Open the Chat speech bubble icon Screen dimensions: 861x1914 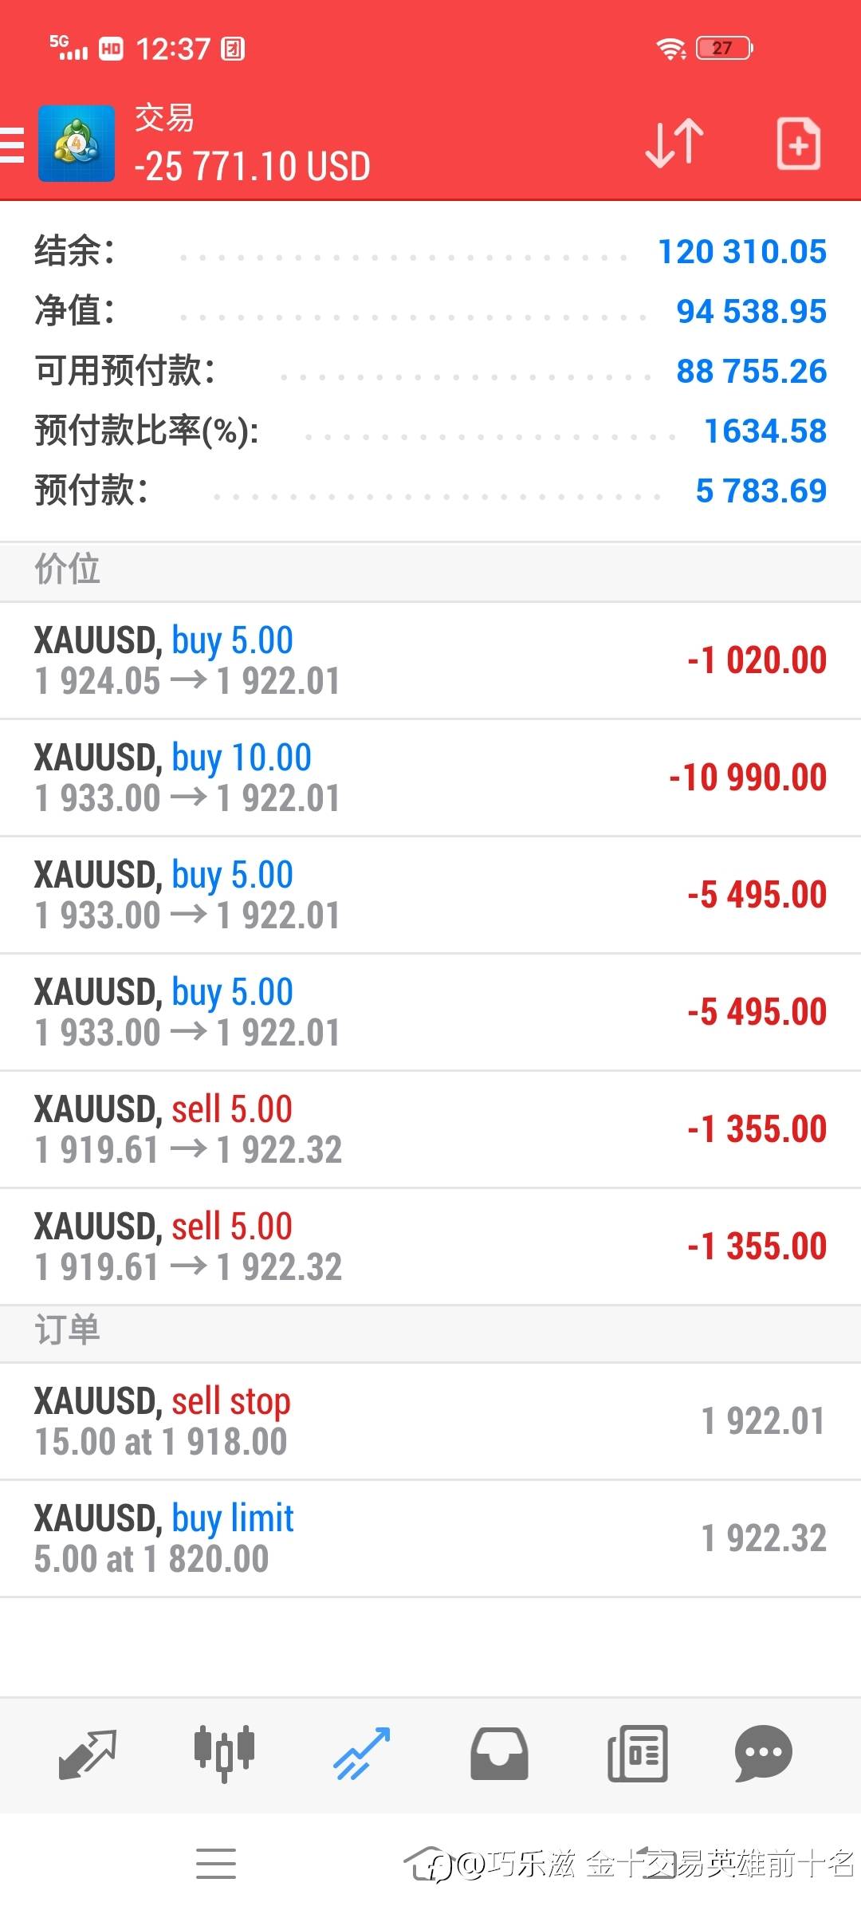click(x=763, y=1754)
